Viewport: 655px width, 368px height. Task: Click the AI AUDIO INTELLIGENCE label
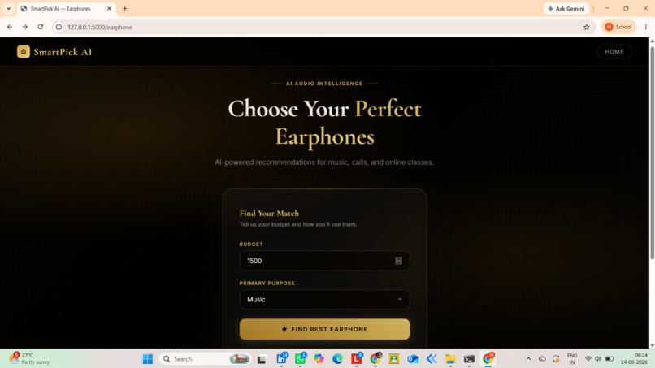coord(324,84)
